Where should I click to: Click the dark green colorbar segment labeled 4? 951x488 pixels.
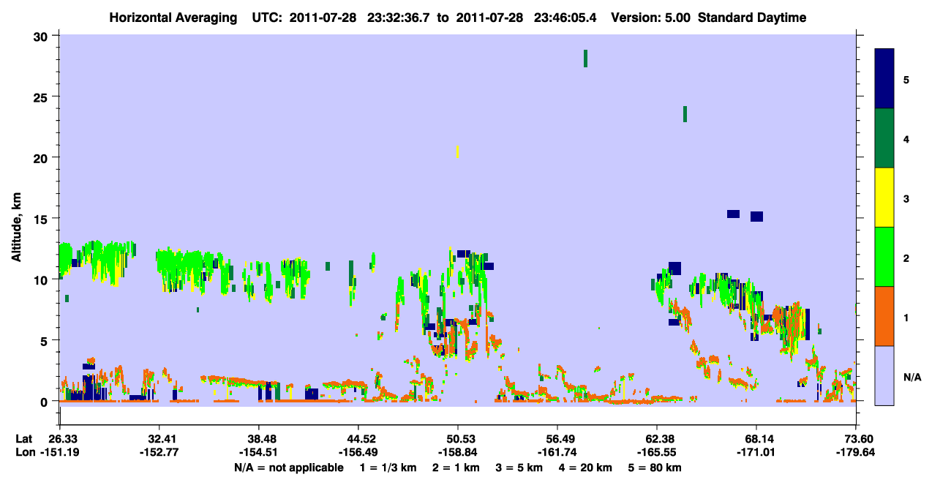point(884,138)
